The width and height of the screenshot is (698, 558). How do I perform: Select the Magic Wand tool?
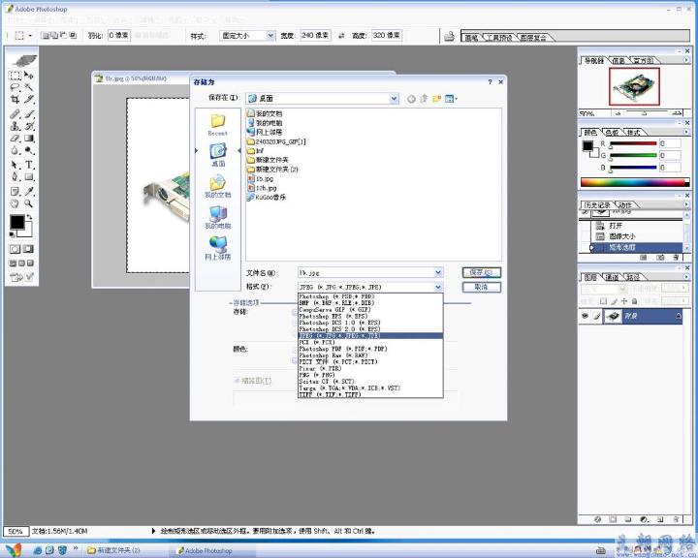(29, 87)
